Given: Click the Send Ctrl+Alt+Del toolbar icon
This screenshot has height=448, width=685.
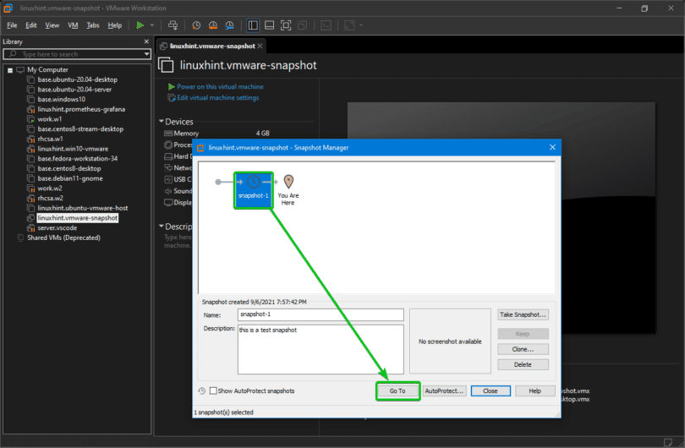Looking at the screenshot, I should [173, 25].
